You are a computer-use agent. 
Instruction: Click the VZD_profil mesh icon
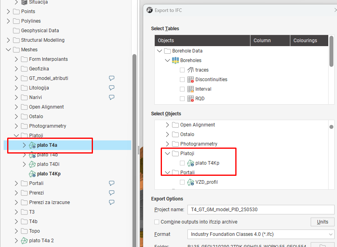click(191, 182)
